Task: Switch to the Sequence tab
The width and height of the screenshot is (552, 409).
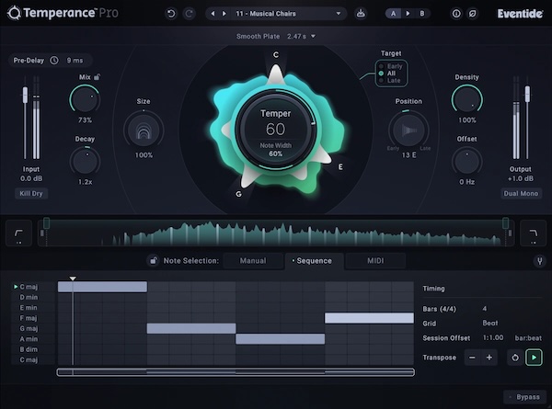Action: point(314,261)
